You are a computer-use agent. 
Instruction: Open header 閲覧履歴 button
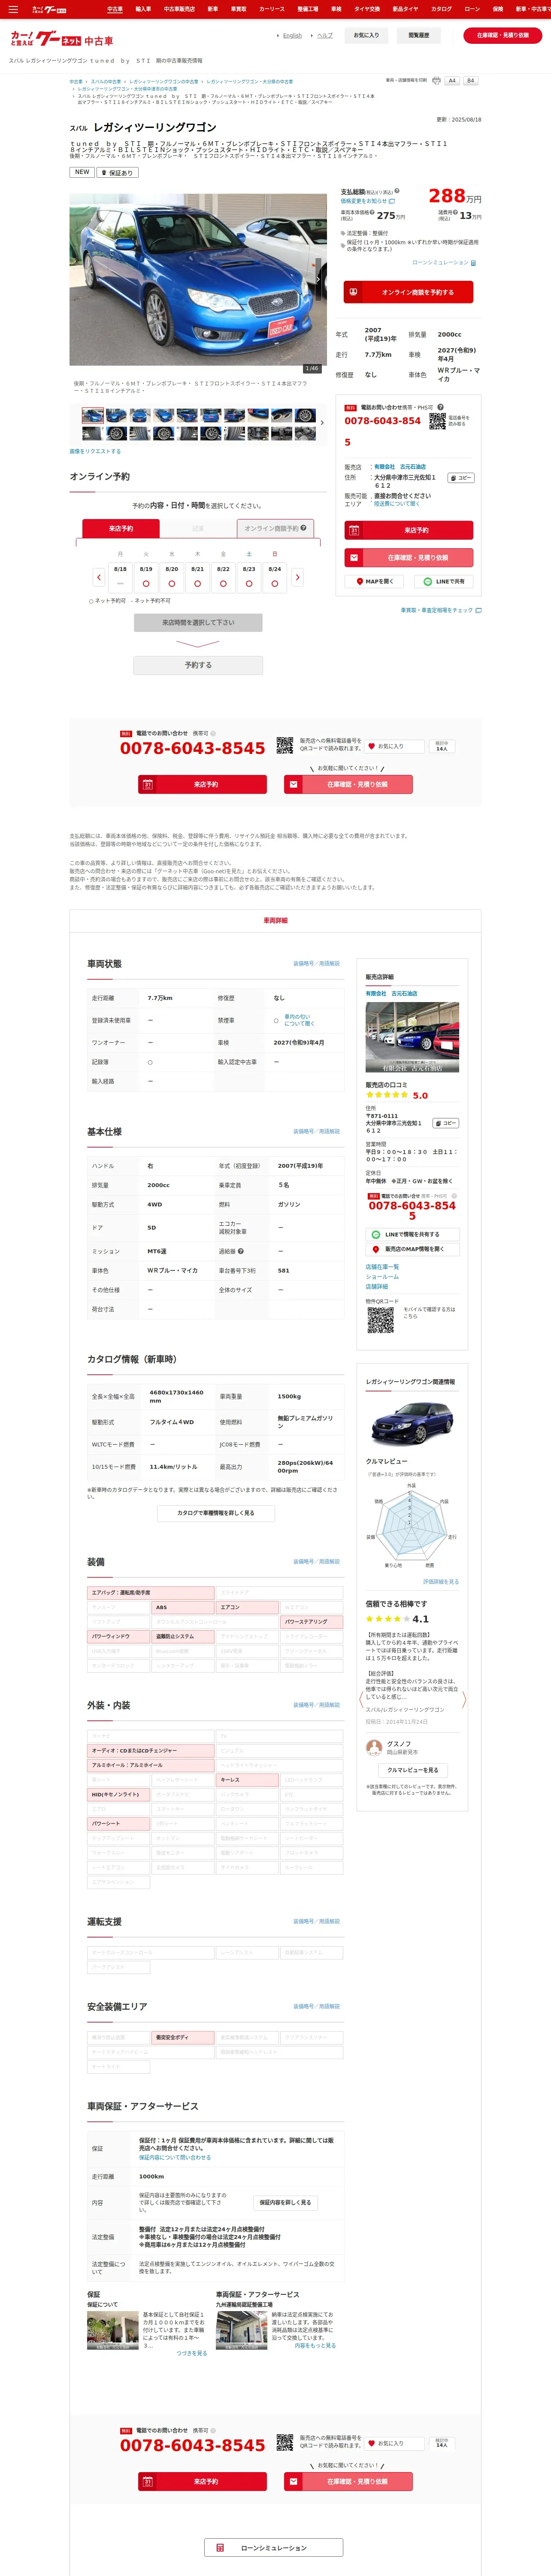click(x=419, y=36)
